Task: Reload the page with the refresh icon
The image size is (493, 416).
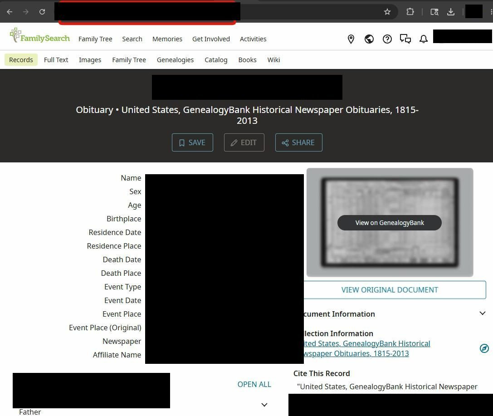Action: click(x=42, y=12)
